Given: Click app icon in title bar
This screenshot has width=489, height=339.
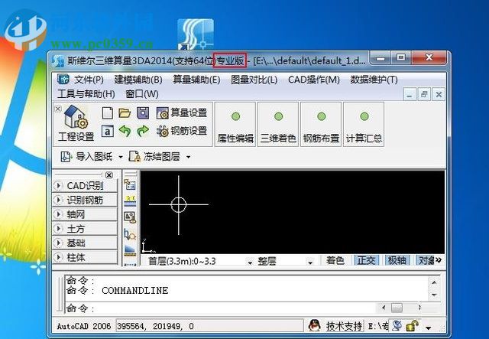Looking at the screenshot, I should pos(58,61).
